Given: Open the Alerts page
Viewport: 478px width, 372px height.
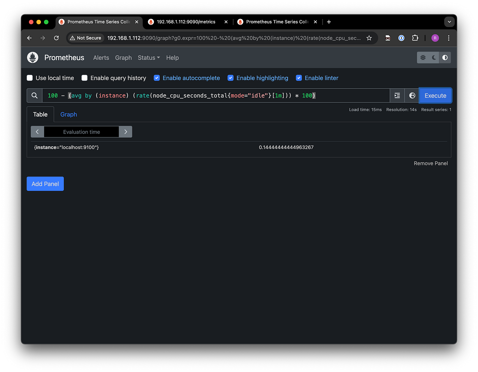Looking at the screenshot, I should tap(101, 58).
